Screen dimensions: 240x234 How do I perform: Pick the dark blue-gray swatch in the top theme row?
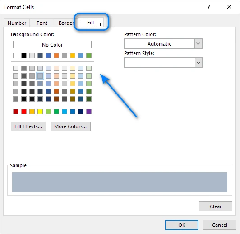[40, 56]
